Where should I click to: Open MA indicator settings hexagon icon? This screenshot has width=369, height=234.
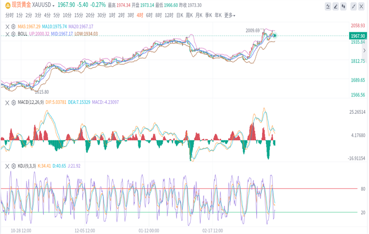point(13,26)
